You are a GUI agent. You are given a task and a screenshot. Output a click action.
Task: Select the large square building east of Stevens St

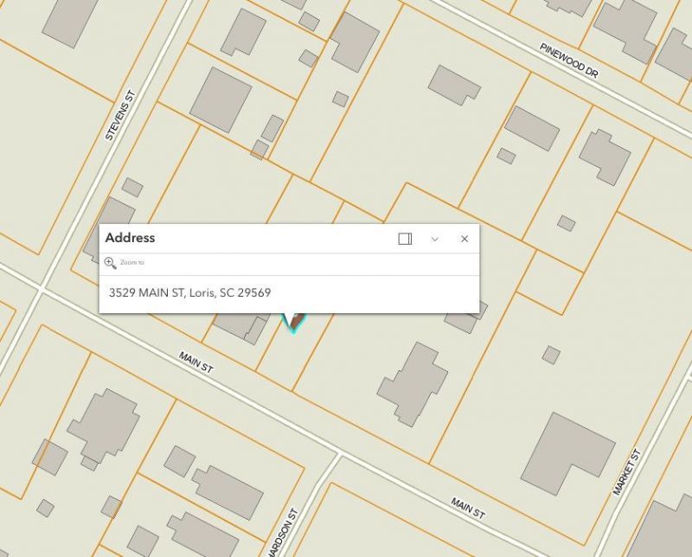(x=221, y=99)
